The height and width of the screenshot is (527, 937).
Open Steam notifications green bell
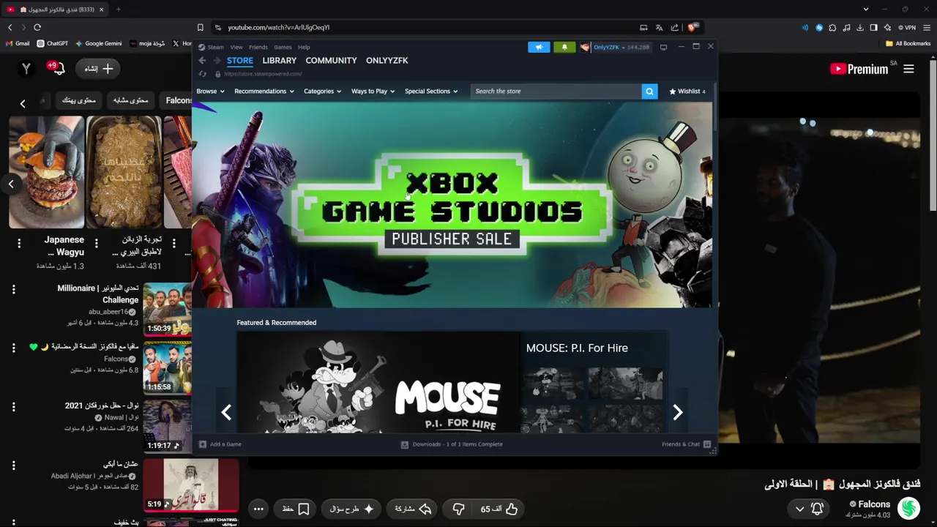coord(564,47)
